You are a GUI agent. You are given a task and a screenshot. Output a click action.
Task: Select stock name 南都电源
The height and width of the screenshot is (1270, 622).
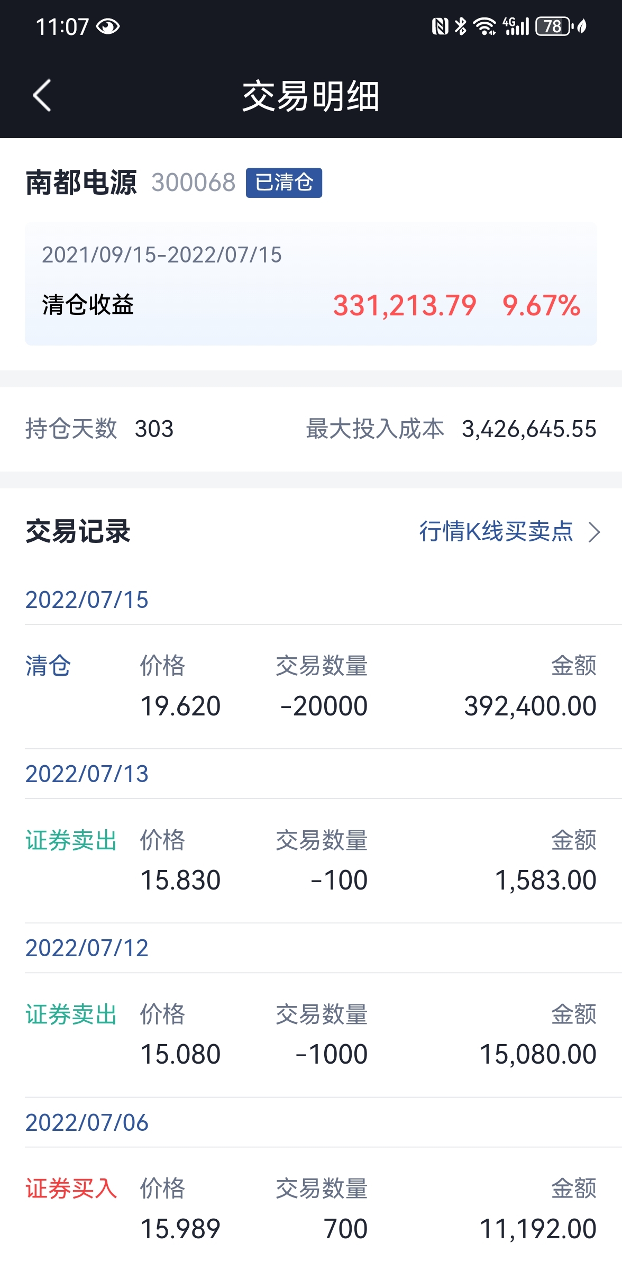coord(81,183)
